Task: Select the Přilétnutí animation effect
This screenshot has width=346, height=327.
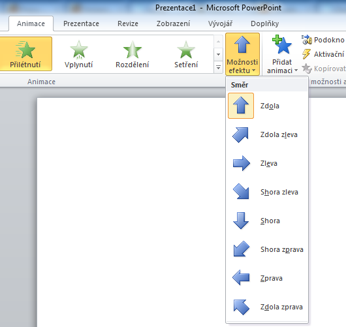Action: [25, 54]
